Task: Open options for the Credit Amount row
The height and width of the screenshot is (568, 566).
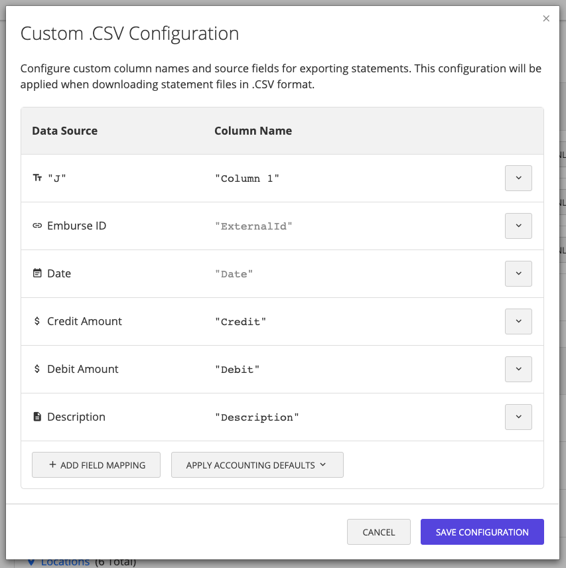Action: pyautogui.click(x=518, y=321)
